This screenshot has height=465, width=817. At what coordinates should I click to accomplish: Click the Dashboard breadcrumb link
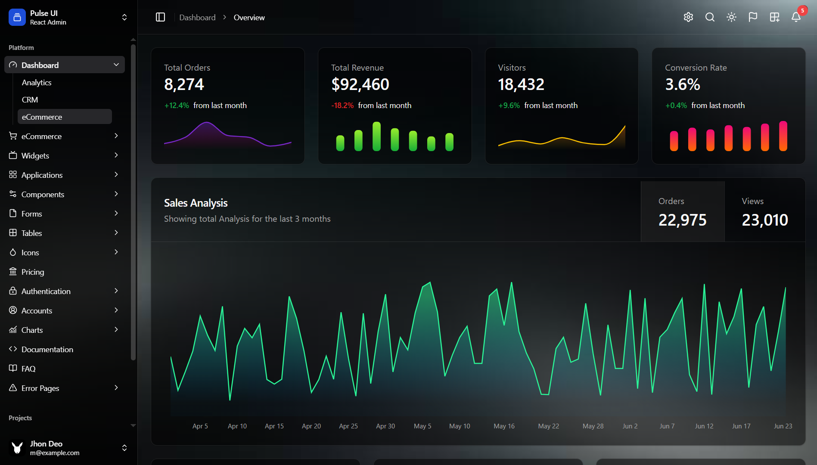[197, 17]
